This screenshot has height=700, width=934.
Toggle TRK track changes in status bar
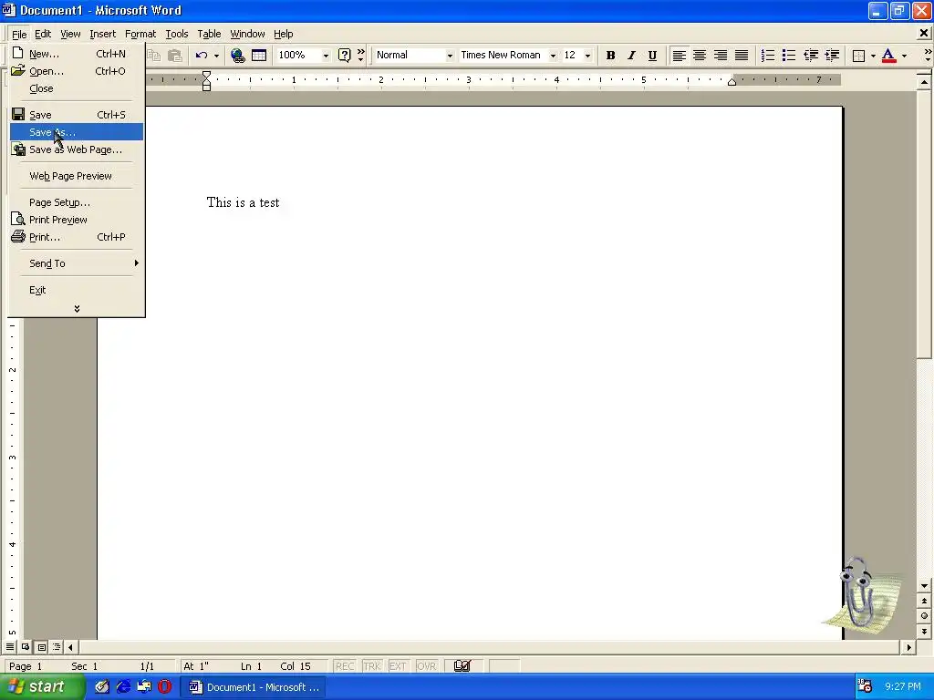(372, 666)
